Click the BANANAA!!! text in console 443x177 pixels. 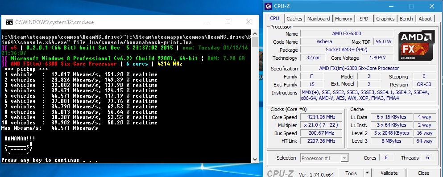tap(20, 139)
